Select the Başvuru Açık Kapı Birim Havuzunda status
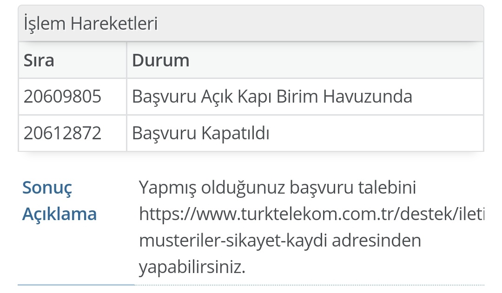The image size is (502, 293). [272, 96]
